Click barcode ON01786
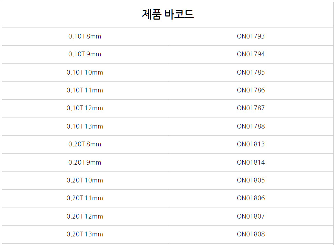Screen dimensions: 334x245 [x=251, y=90]
